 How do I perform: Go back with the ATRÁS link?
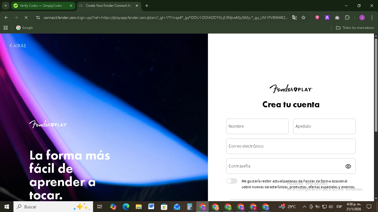[x=18, y=46]
